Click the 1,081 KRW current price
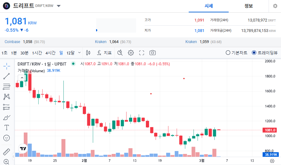Viewport: 281px width, 165px height. [x=21, y=21]
